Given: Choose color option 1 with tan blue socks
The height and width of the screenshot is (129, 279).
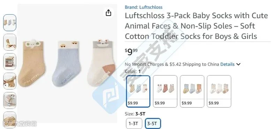Looking at the screenshot, I should point(138,91).
